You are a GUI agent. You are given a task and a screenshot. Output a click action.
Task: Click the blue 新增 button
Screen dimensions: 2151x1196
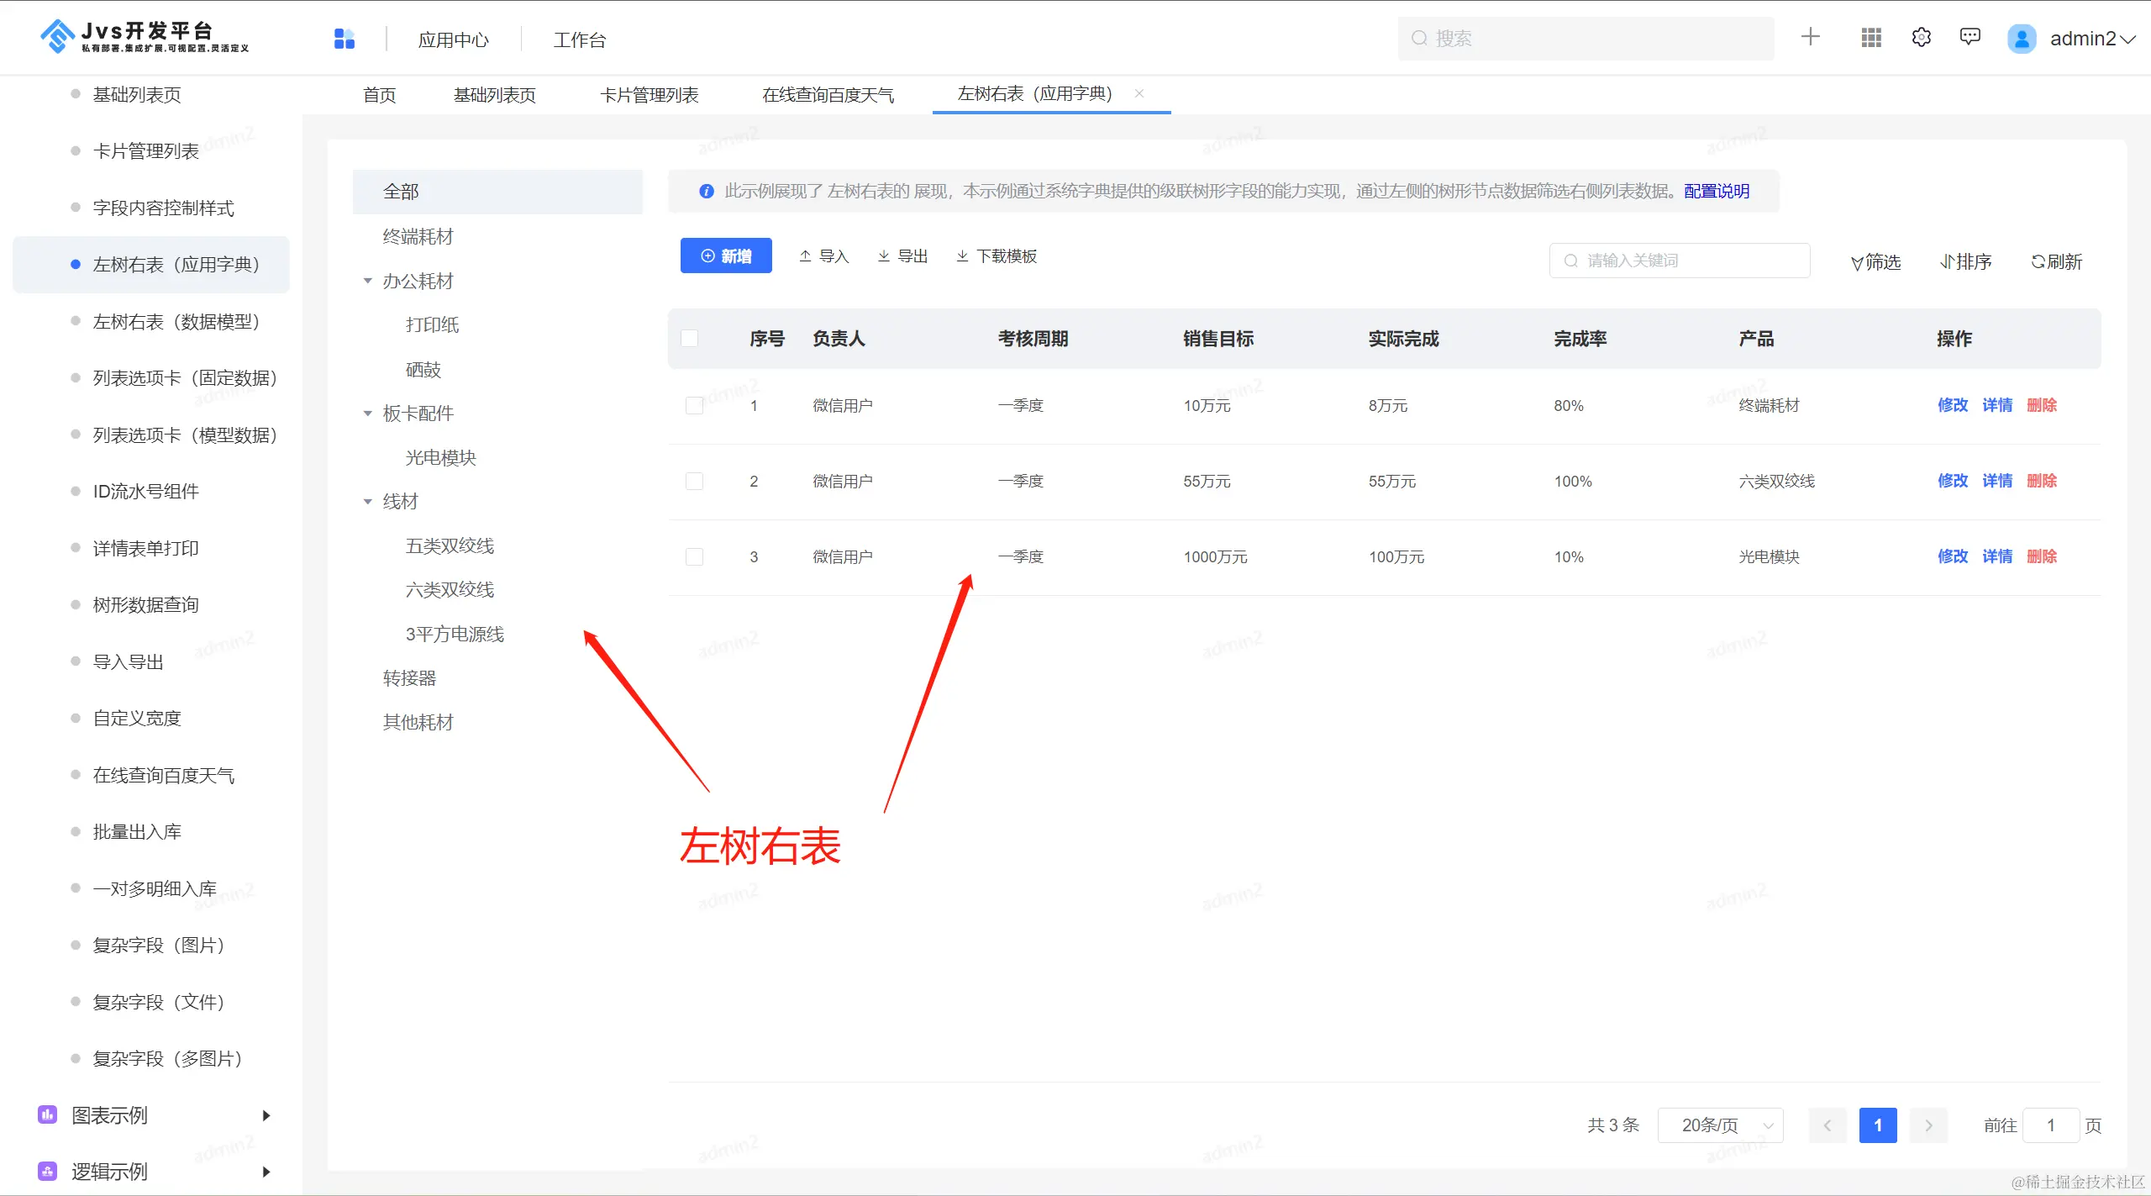pyautogui.click(x=726, y=256)
